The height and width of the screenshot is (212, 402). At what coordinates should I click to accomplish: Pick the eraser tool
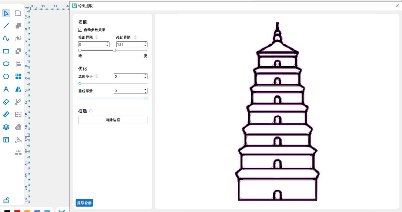6,102
